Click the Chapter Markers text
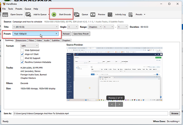This screenshot has height=125, width=183. pos(28,78)
